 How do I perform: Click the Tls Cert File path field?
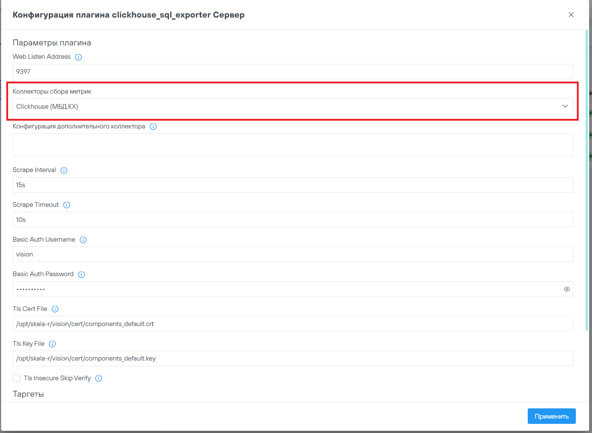click(293, 324)
